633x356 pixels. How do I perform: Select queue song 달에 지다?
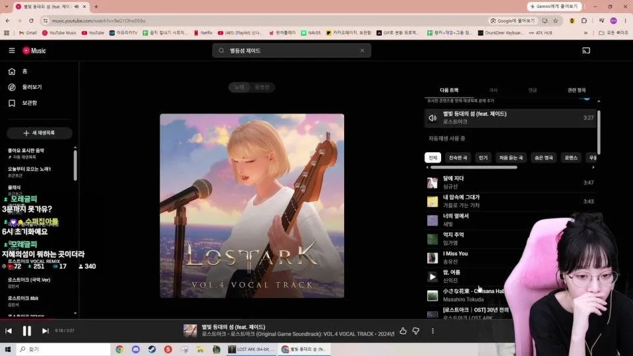(x=510, y=183)
